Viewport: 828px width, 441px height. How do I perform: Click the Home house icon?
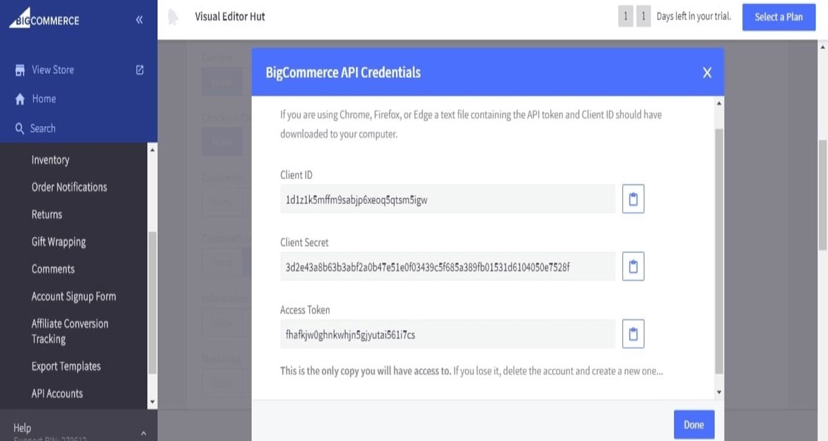(x=20, y=99)
